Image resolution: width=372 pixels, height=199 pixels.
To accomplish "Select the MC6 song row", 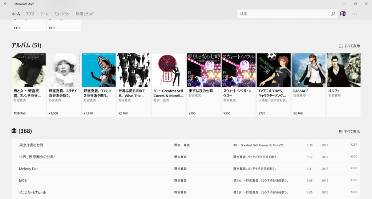I will [186, 181].
